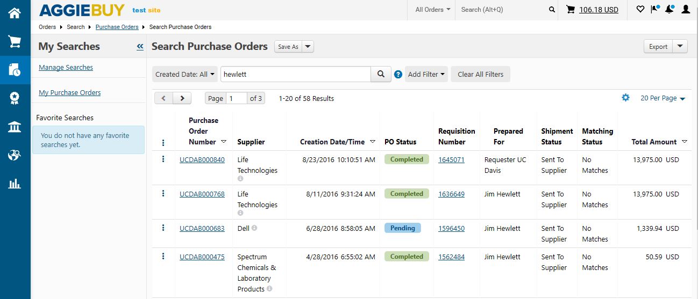
Task: Open My Purchase Orders link
Action: click(70, 92)
